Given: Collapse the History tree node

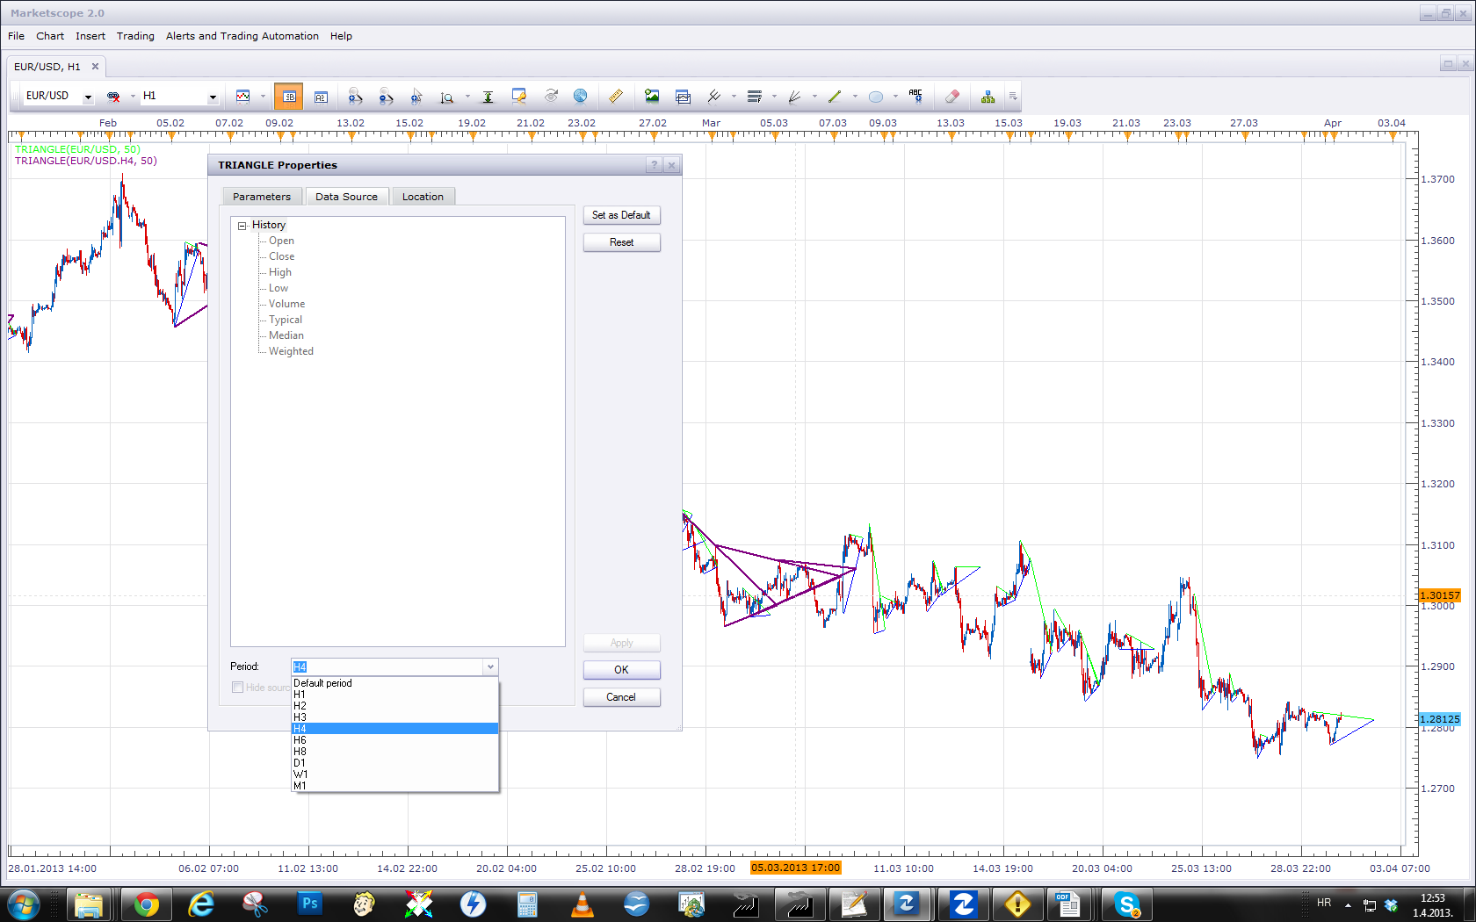Looking at the screenshot, I should pyautogui.click(x=242, y=226).
